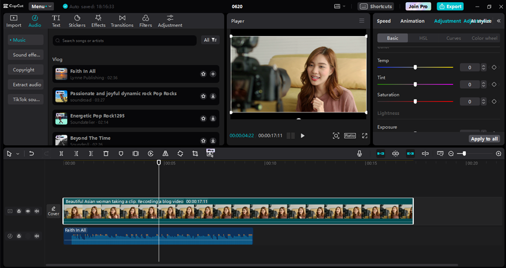Click the Saturation slider handle

click(415, 101)
